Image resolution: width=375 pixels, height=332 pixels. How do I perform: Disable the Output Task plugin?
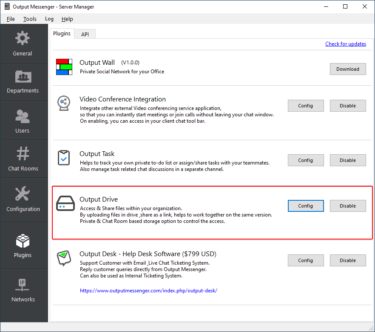(348, 160)
